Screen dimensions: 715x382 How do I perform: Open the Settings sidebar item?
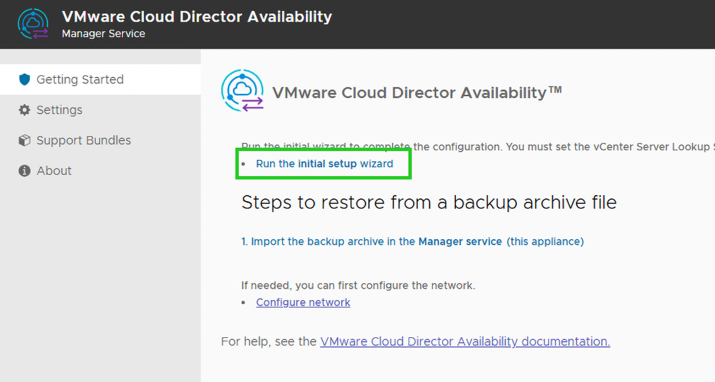(x=60, y=110)
